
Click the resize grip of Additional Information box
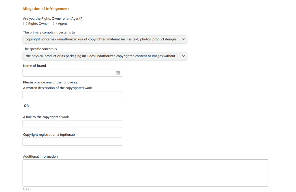pos(267,185)
